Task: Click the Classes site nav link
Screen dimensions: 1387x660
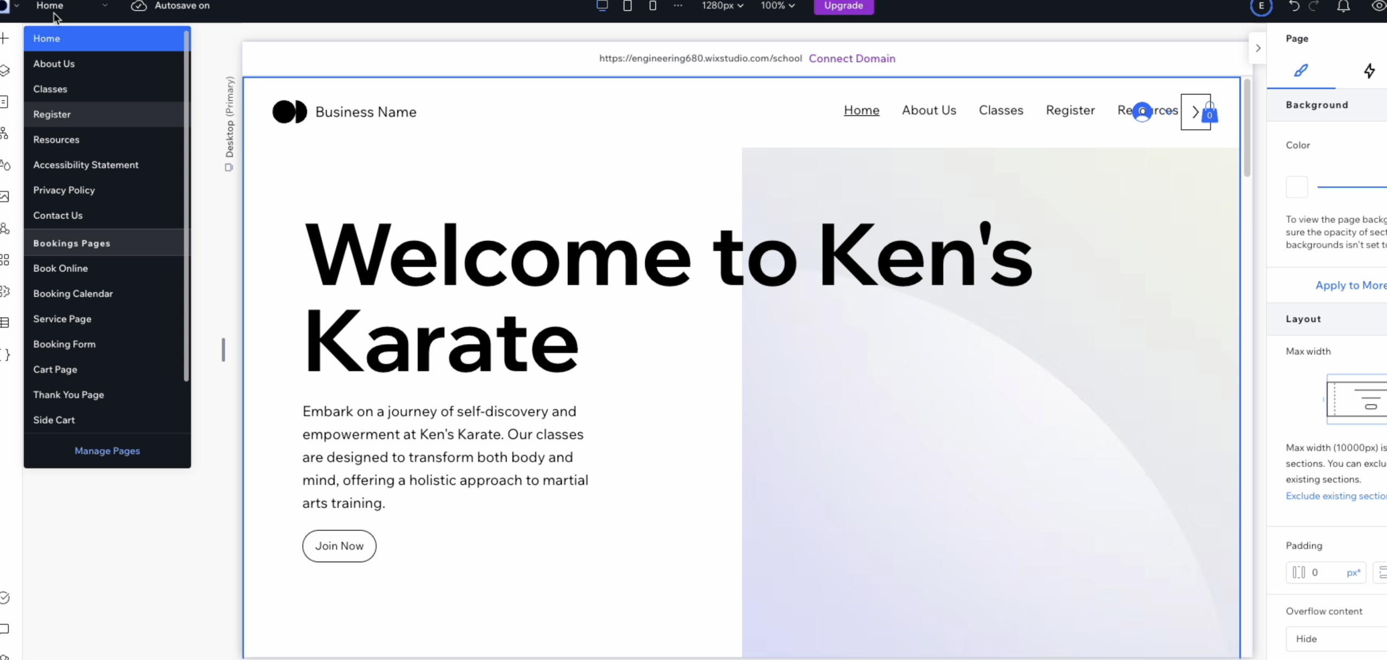Action: click(1001, 110)
